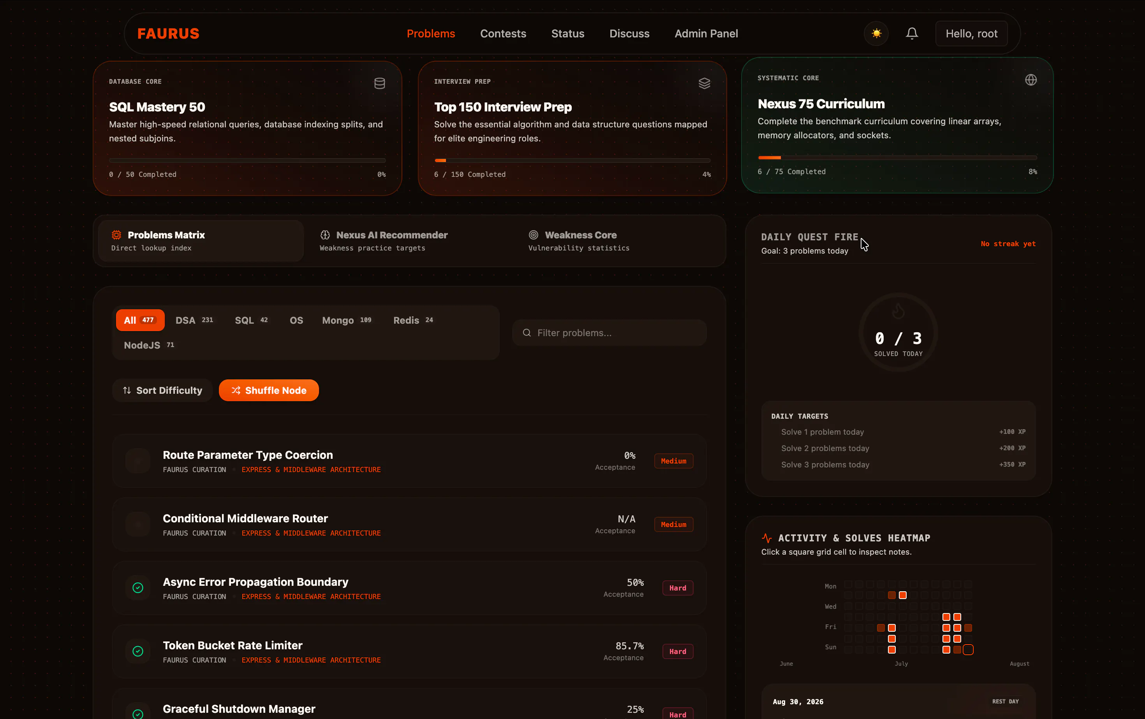Click the "6 / 75 Completed" text

click(x=792, y=172)
